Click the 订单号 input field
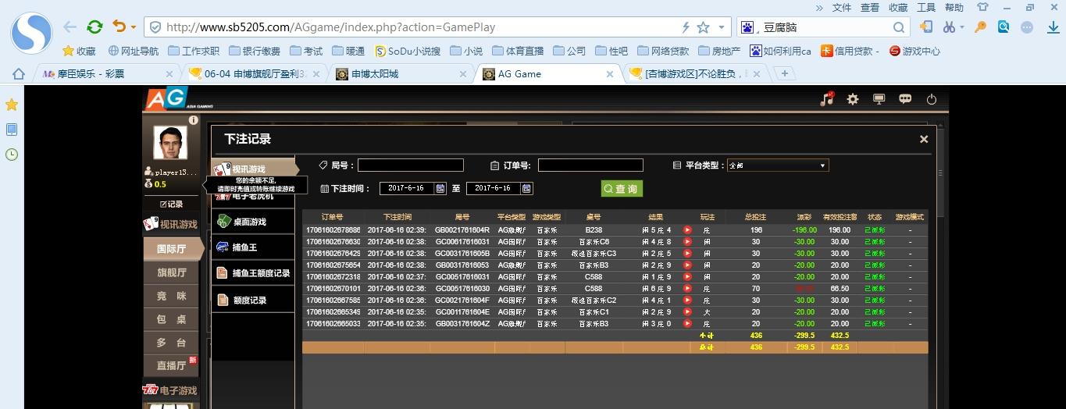1066x409 pixels. (x=590, y=165)
